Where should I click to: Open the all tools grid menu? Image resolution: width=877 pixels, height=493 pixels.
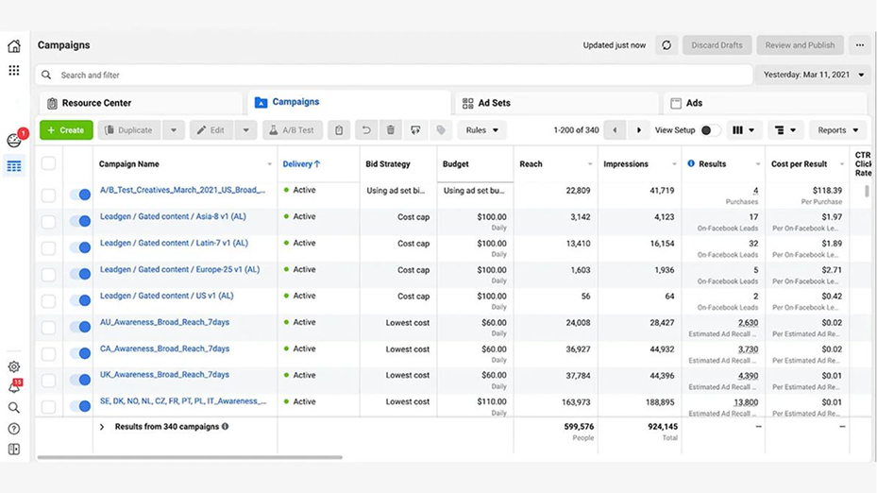coord(14,70)
